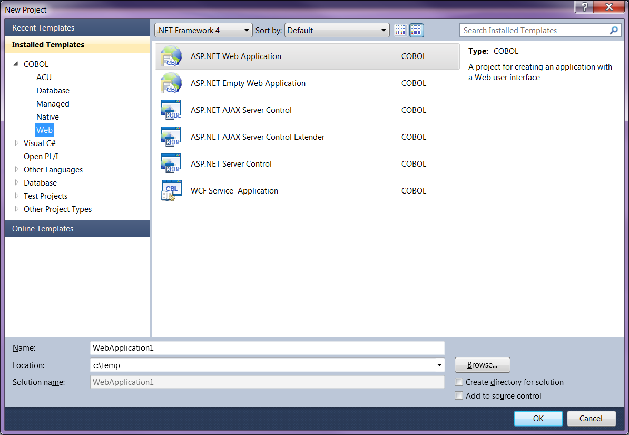This screenshot has height=435, width=629.
Task: Select the ASP.NET Server Control text
Action: click(231, 164)
